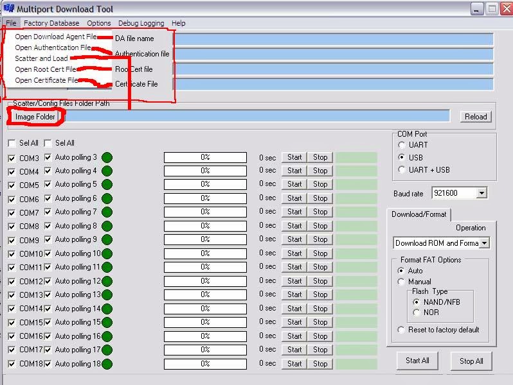The height and width of the screenshot is (385, 513).
Task: Click the Start All button
Action: (x=417, y=361)
